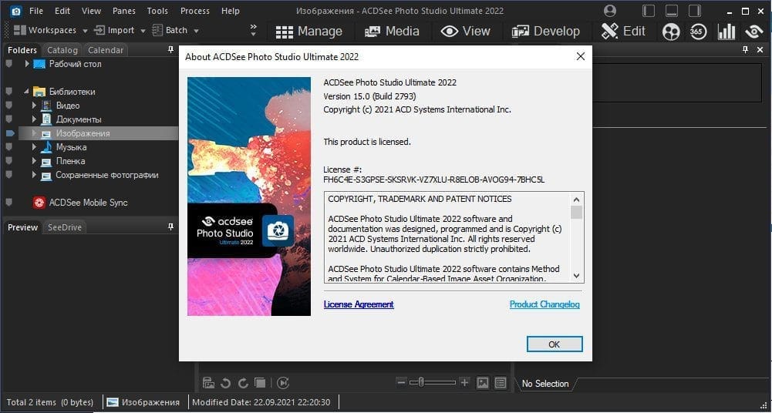Viewport: 772px width, 413px height.
Task: Open the Messages eye icon
Action: [x=754, y=32]
